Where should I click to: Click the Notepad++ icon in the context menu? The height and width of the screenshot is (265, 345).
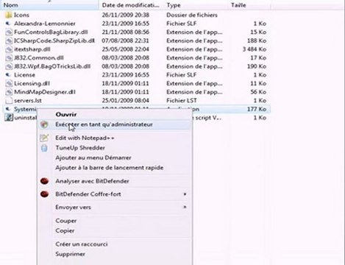point(44,138)
